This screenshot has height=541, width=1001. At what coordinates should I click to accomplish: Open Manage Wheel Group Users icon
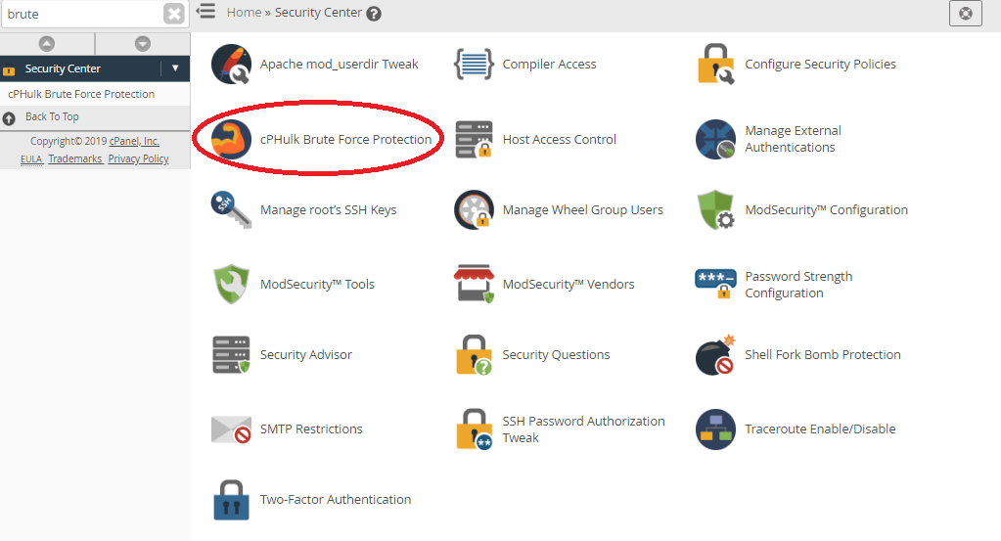474,209
